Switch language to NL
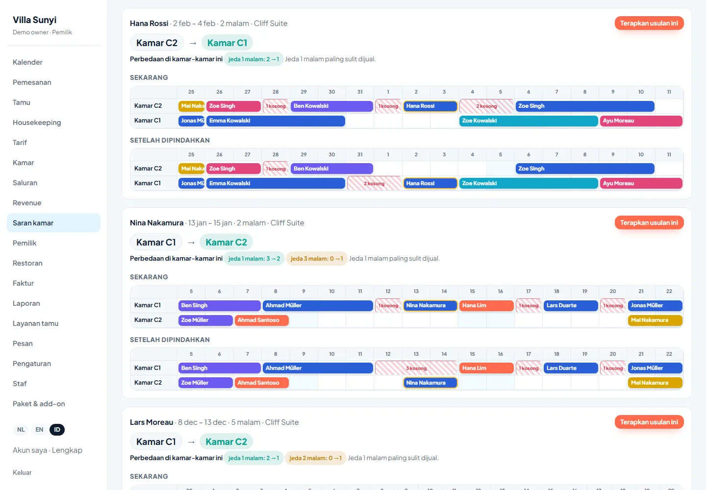 tap(21, 430)
